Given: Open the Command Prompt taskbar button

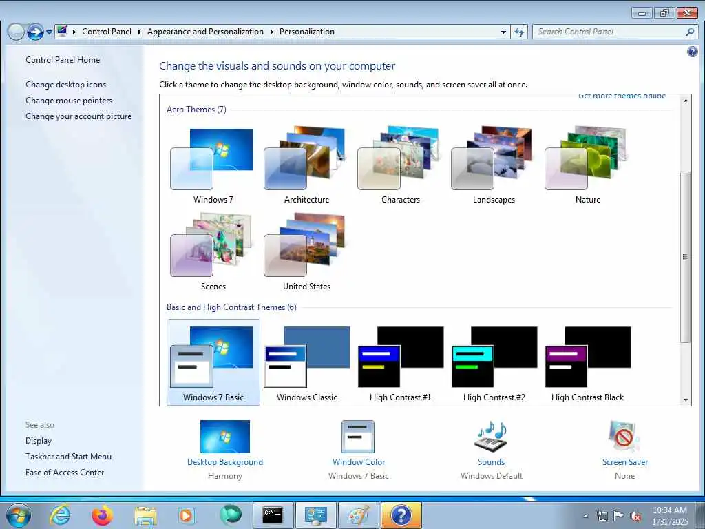Looking at the screenshot, I should [x=273, y=515].
